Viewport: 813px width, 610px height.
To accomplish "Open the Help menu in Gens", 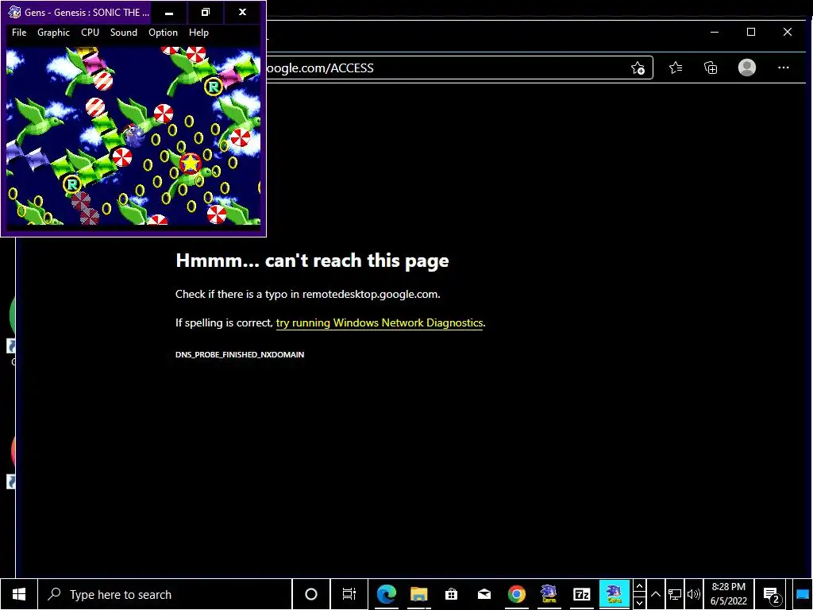I will [198, 32].
